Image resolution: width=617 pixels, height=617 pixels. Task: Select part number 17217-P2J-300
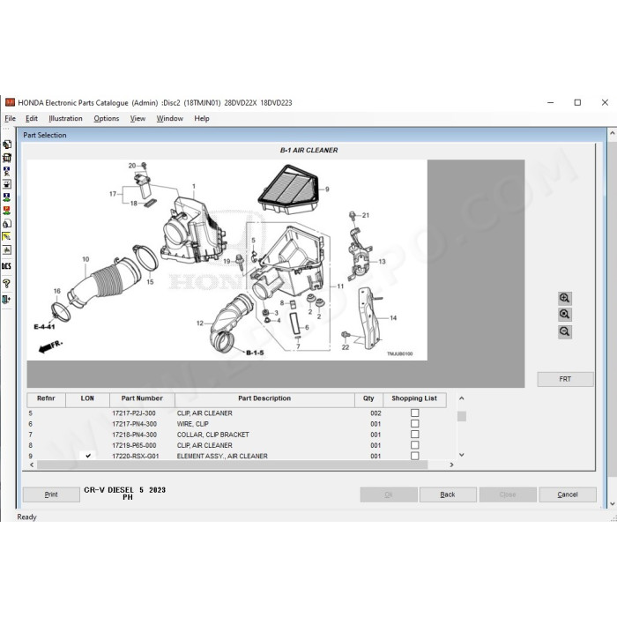pos(134,413)
